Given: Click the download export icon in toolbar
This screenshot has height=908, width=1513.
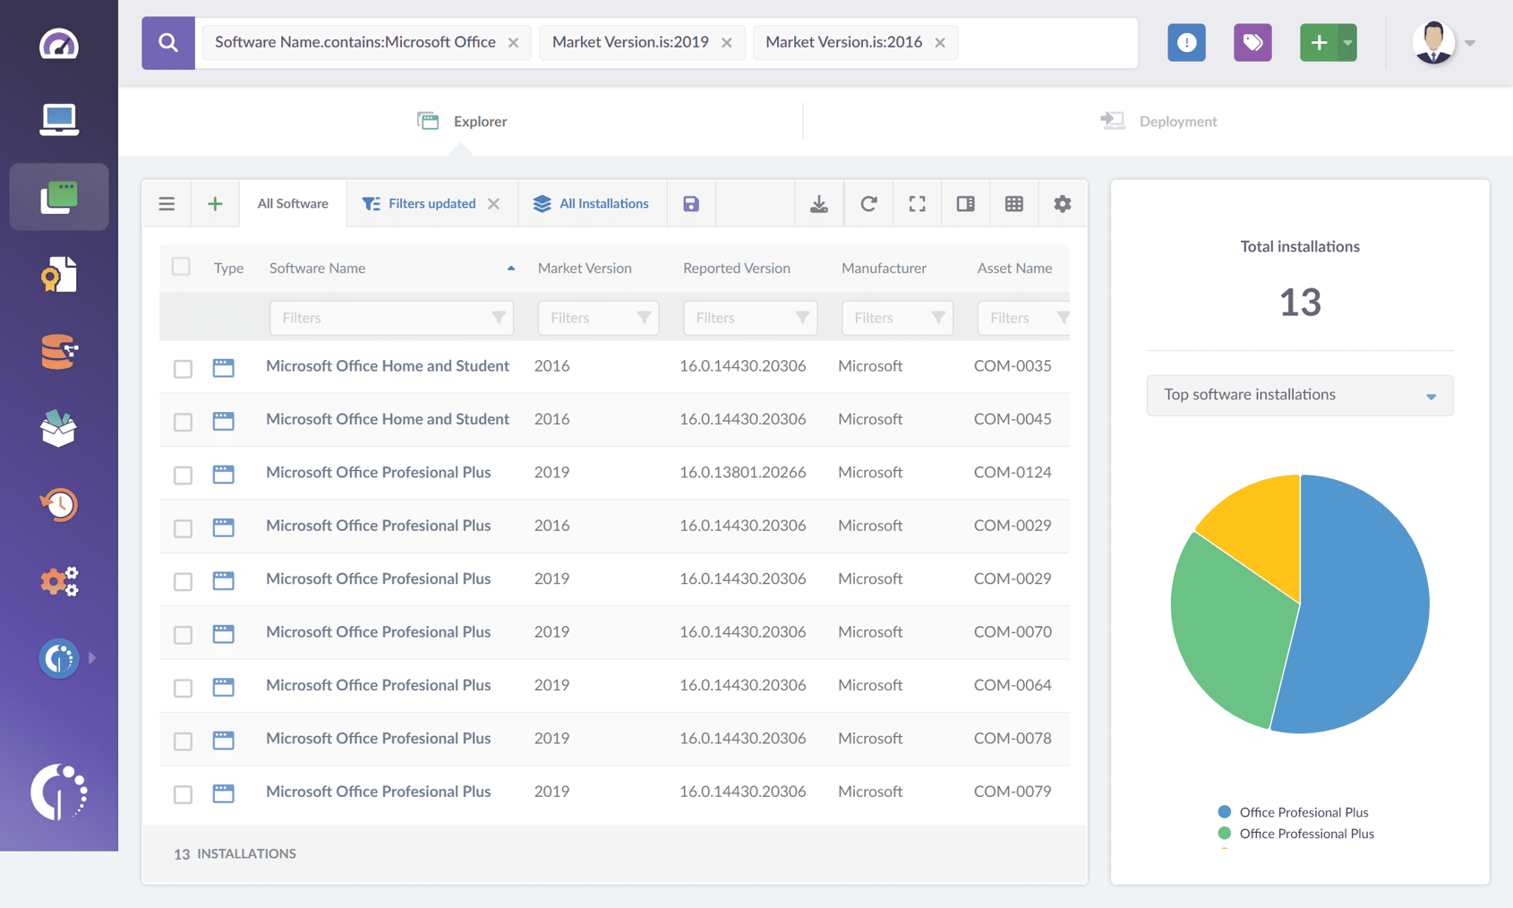Looking at the screenshot, I should pyautogui.click(x=819, y=204).
